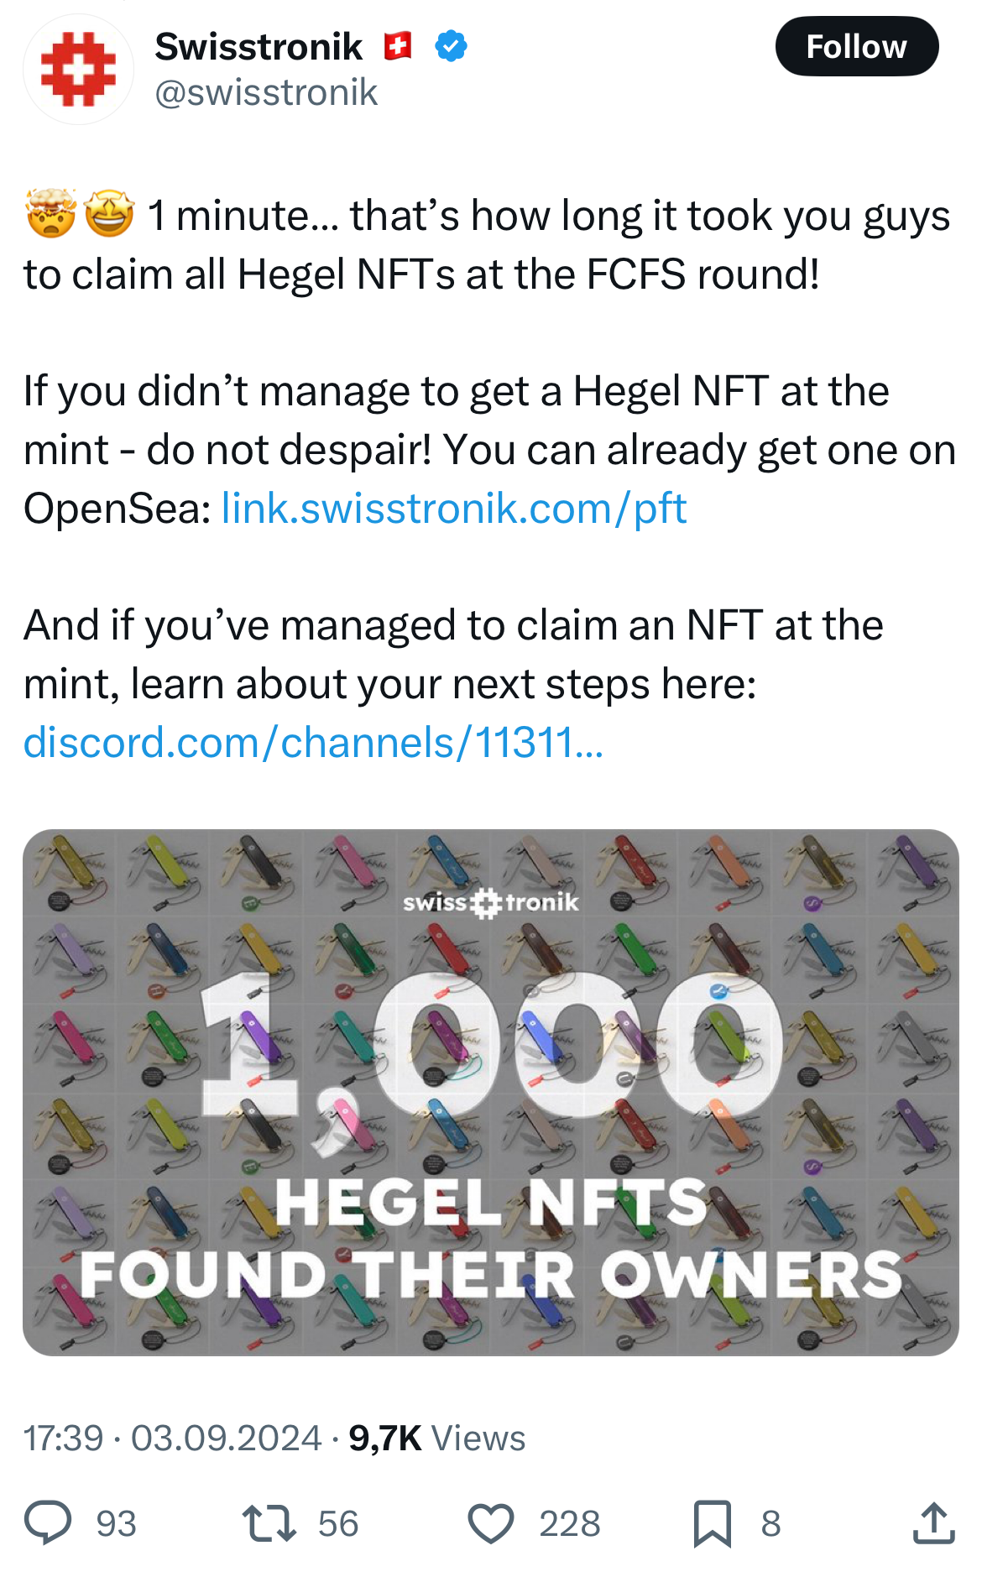Click the 228 likes count

(x=569, y=1523)
